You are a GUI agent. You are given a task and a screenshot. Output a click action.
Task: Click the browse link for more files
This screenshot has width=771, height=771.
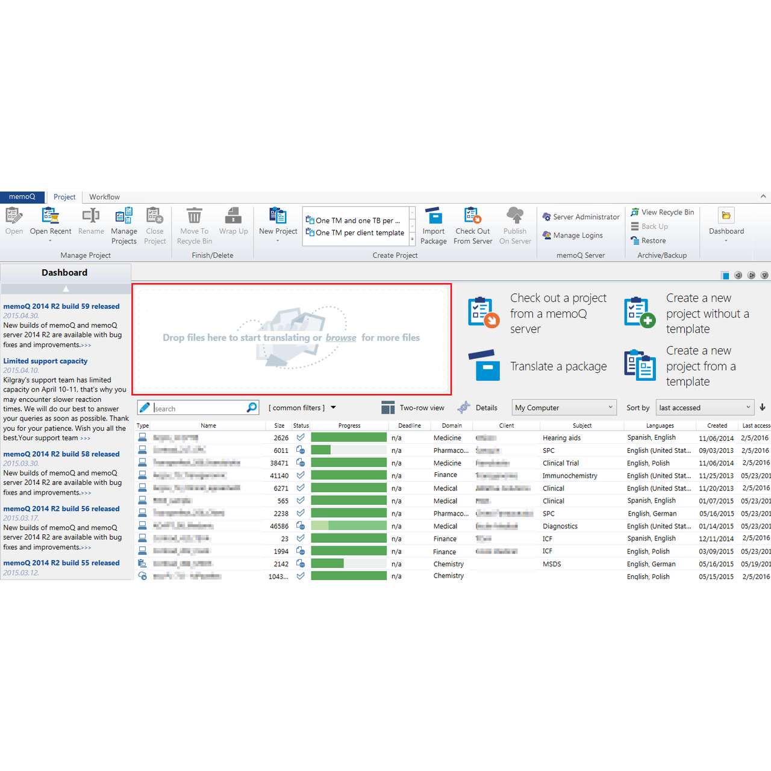click(341, 337)
